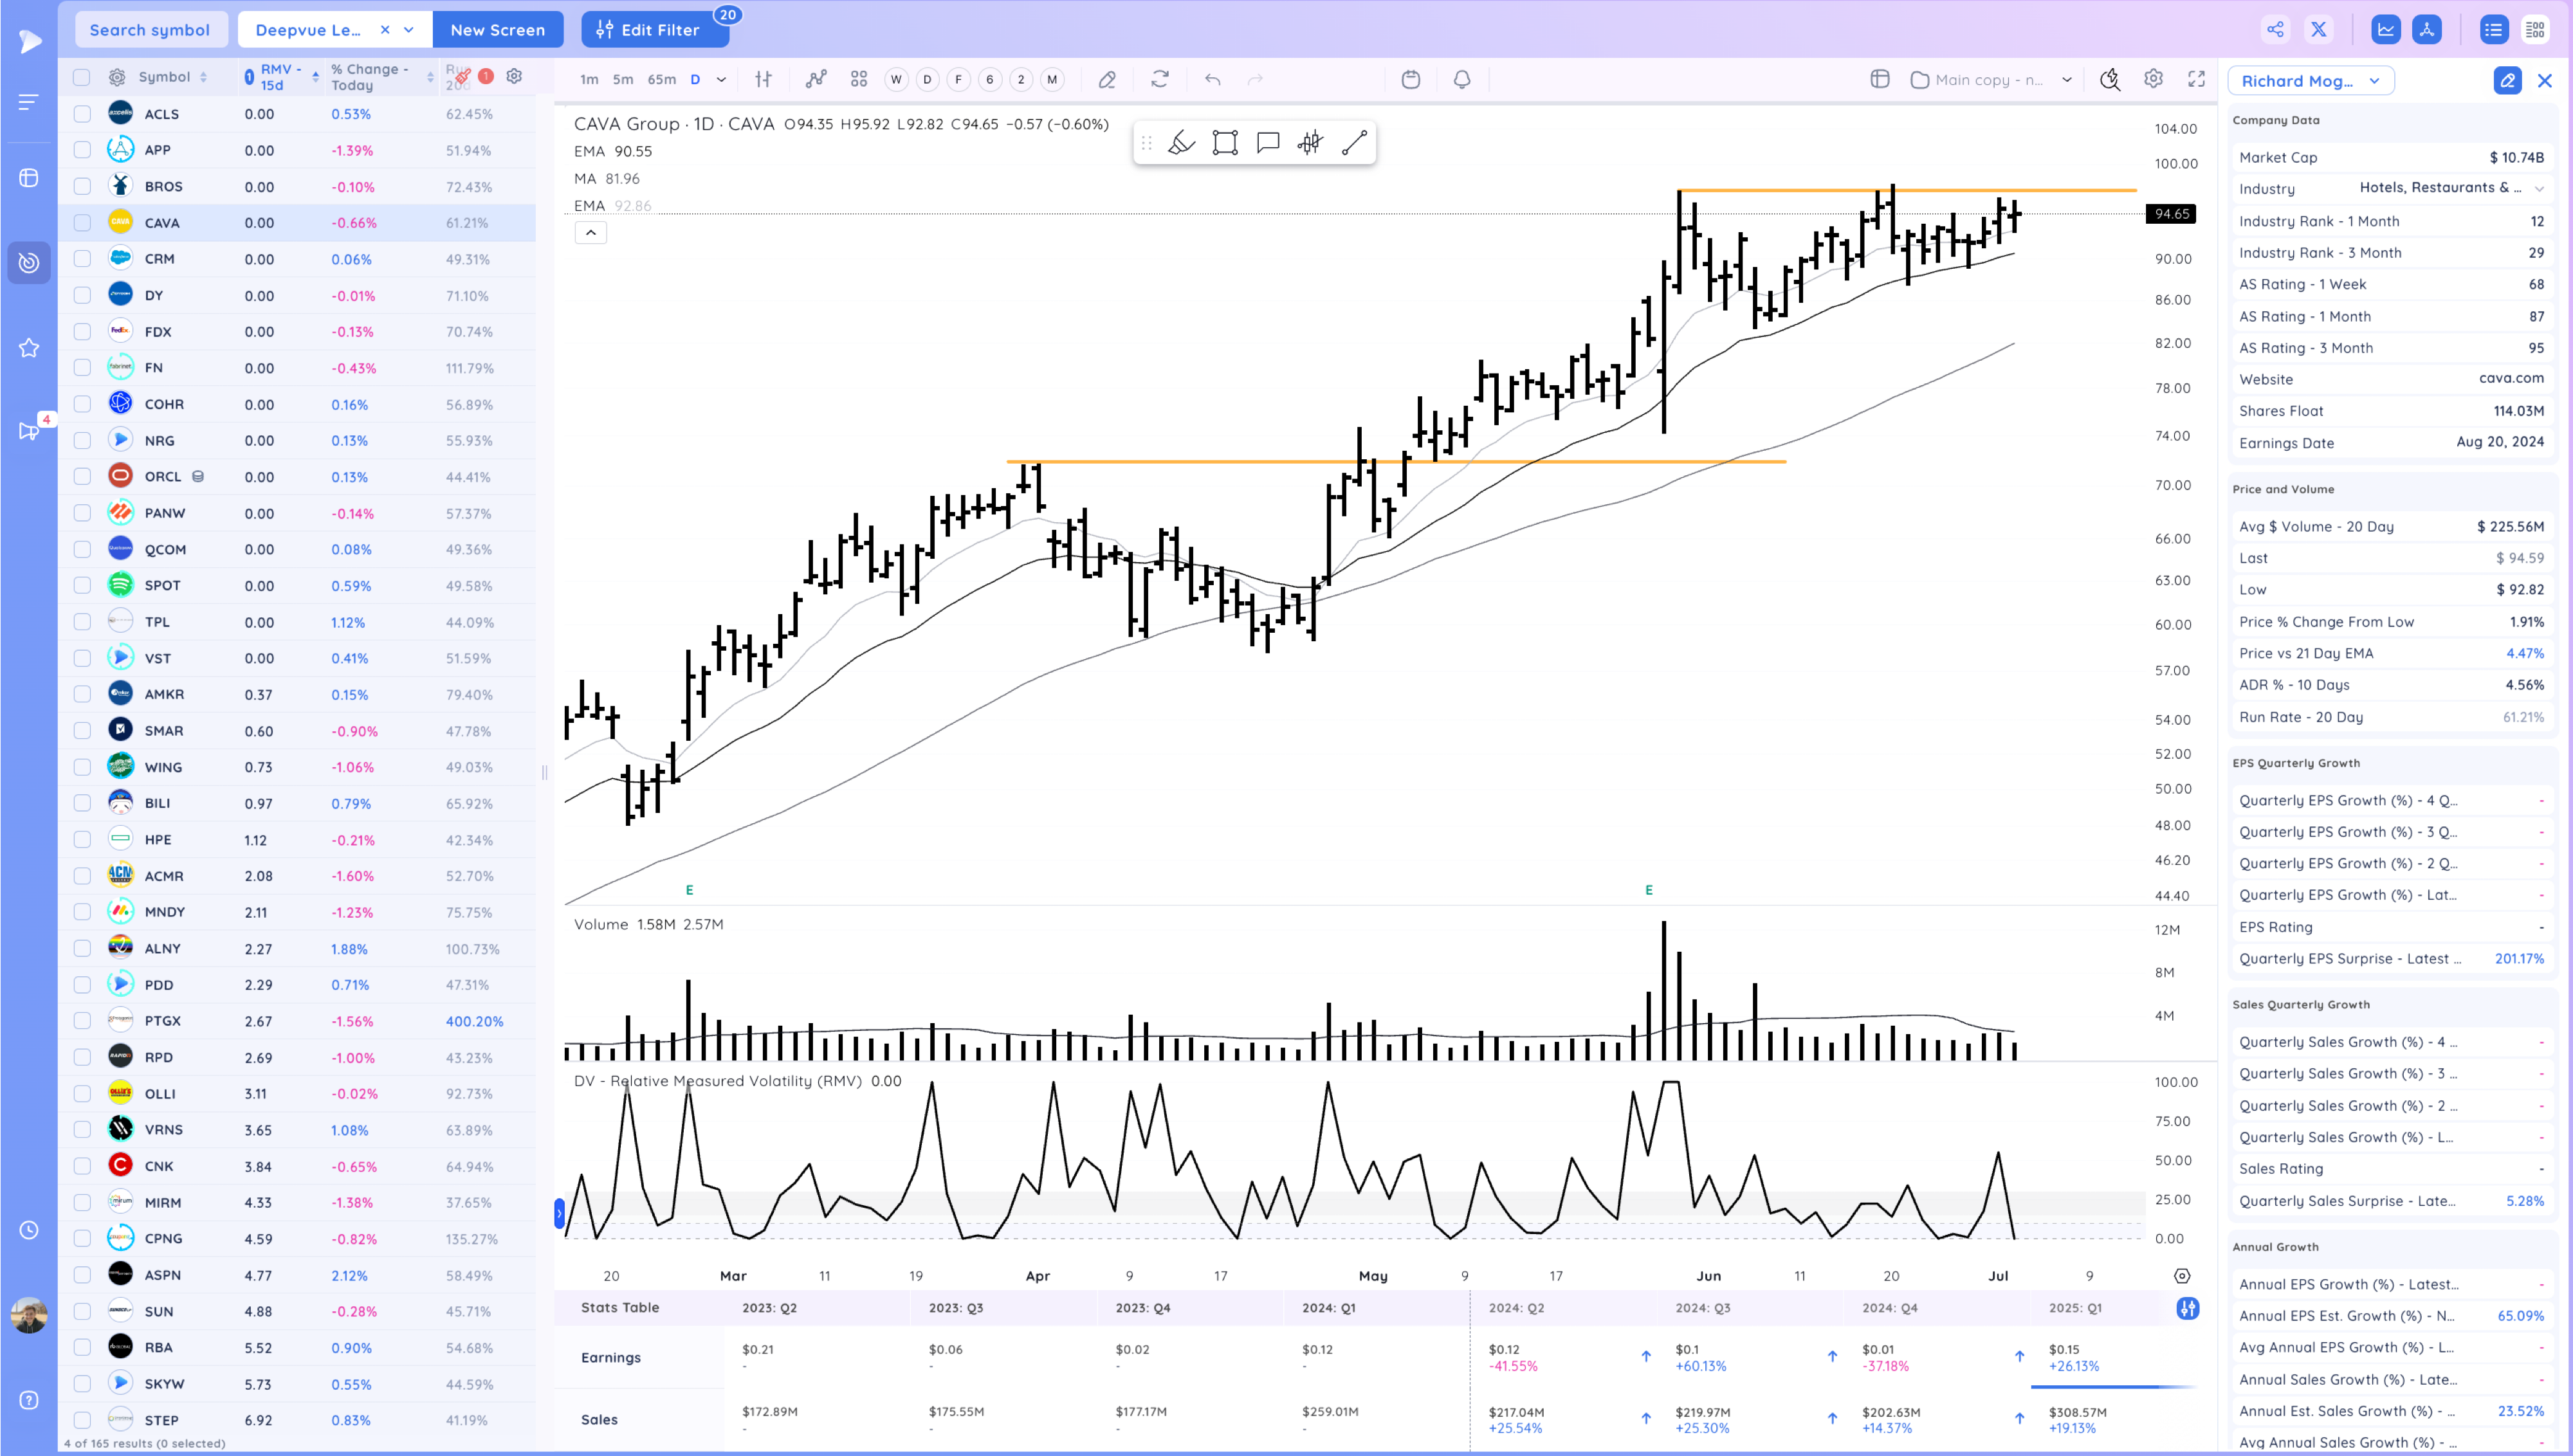Viewport: 2573px width, 1456px height.
Task: Open the chart layout panel icon
Action: (1879, 79)
